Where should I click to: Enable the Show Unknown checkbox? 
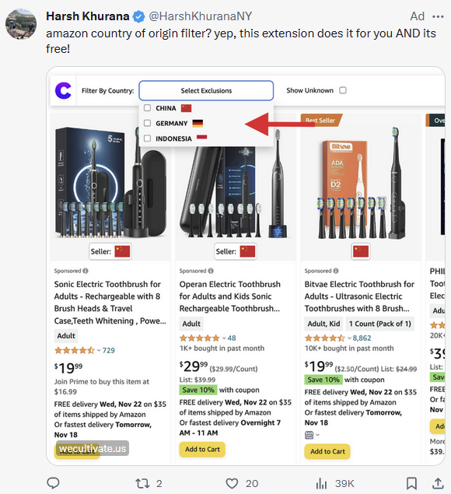click(343, 90)
